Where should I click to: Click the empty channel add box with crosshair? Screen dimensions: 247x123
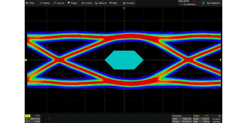(49, 119)
